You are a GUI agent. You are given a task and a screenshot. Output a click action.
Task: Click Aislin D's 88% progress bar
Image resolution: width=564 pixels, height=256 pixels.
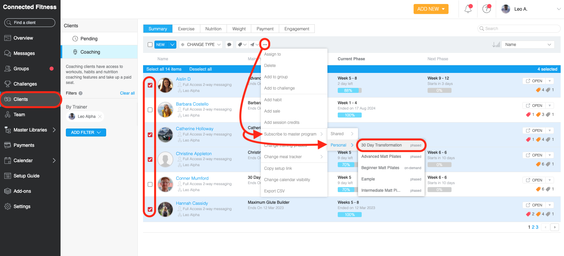349,91
